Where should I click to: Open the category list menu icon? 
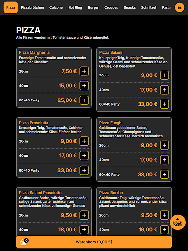tap(179, 7)
